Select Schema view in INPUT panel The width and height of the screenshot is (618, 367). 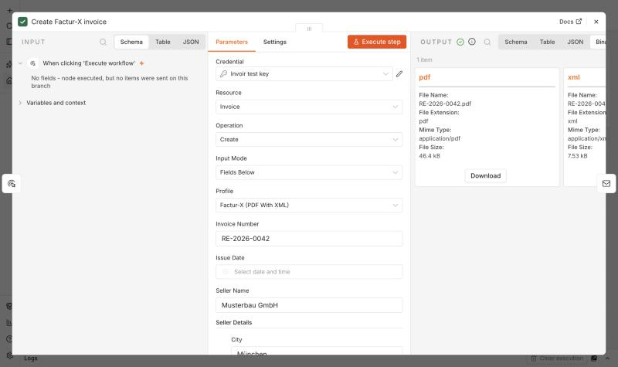[131, 42]
